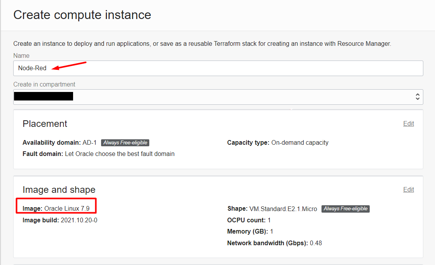The image size is (435, 265).
Task: Click the blacked-out compartment name
Action: [44, 96]
